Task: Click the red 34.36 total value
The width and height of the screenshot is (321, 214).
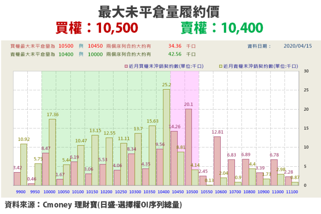Action: (175, 46)
